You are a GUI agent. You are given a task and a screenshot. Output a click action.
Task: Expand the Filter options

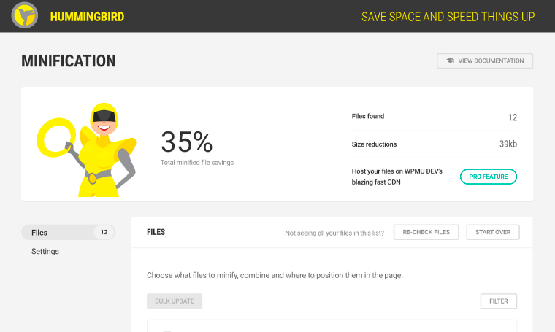498,301
